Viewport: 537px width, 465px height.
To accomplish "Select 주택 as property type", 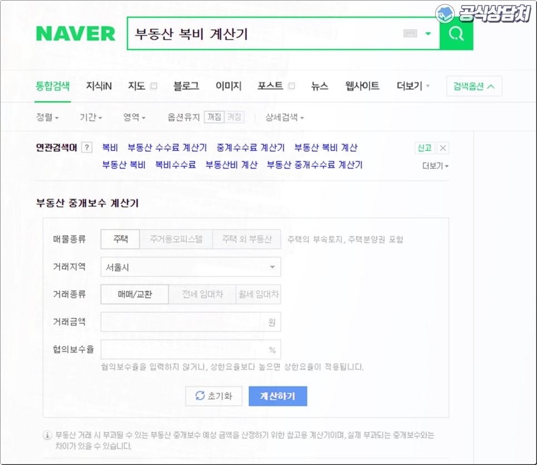I will point(120,239).
